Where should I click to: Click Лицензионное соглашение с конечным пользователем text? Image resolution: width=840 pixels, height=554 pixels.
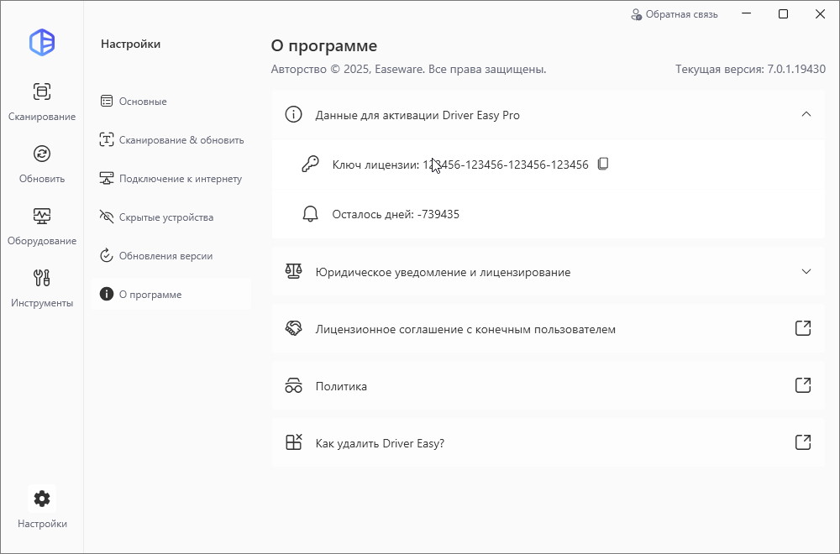(465, 329)
